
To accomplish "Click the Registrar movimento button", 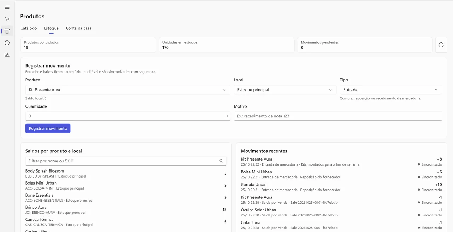I will point(48,128).
